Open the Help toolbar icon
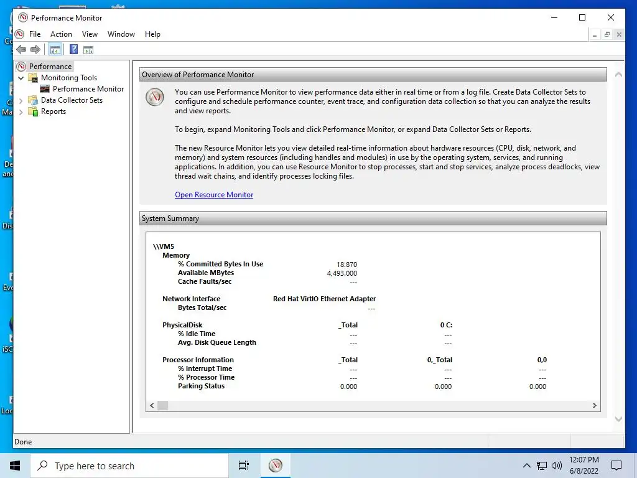637x478 pixels. [73, 50]
